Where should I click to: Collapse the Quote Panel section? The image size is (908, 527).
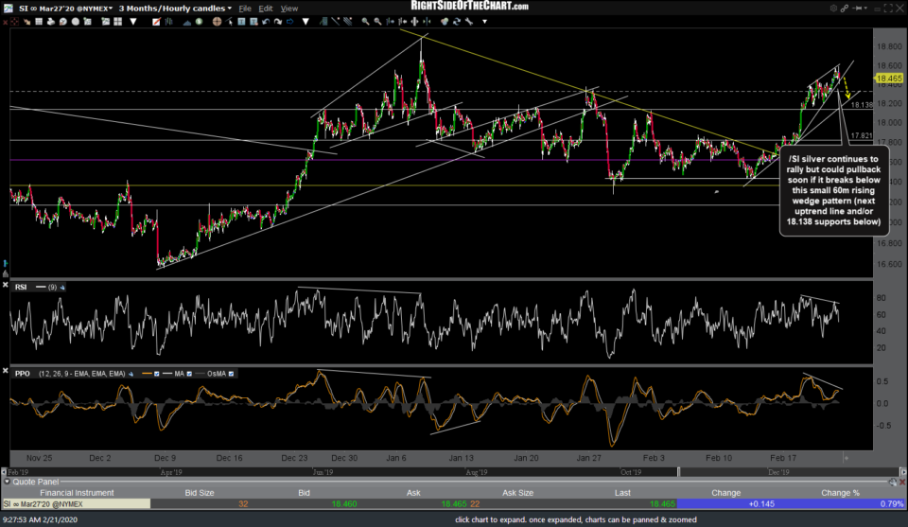click(7, 480)
